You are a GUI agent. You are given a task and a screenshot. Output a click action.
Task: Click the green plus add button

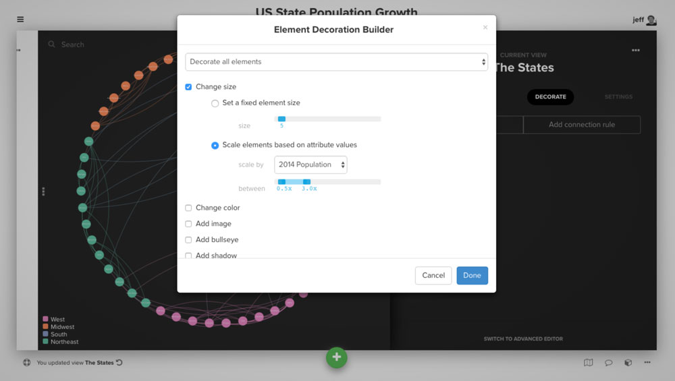pyautogui.click(x=336, y=357)
